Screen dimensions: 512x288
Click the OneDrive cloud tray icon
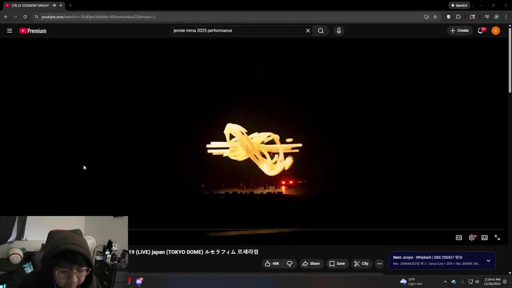coord(454,282)
